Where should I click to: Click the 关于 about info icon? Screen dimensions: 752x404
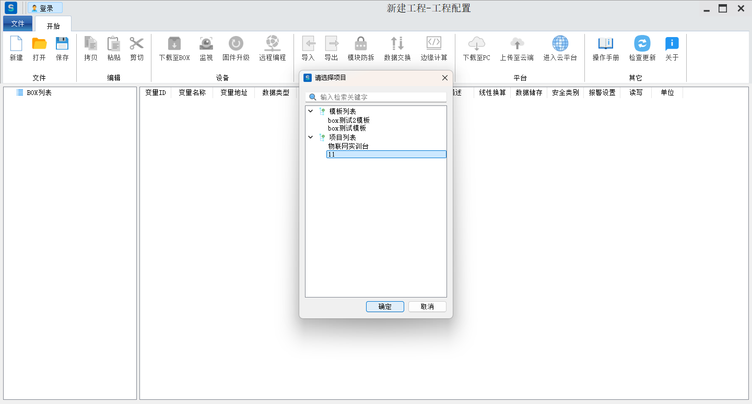tap(672, 44)
